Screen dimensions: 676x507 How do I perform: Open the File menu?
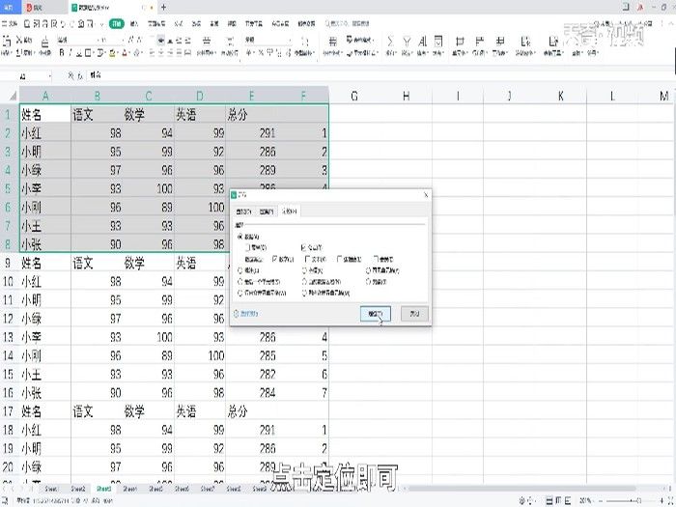10,24
